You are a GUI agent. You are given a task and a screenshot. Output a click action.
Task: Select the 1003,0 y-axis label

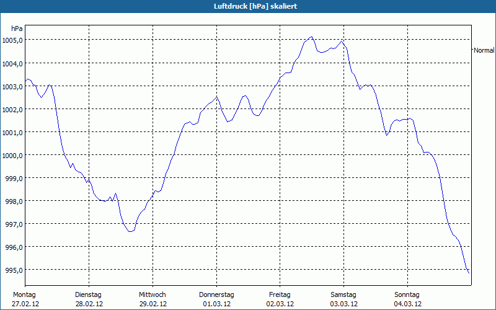coord(12,87)
